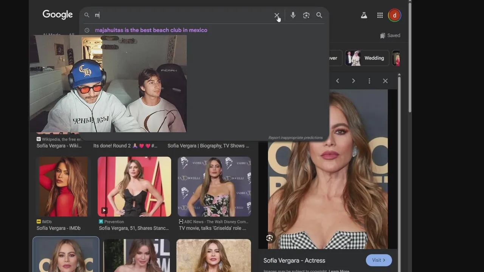Screen dimensions: 484x272
Task: Click 'Its done! Round 2' result title
Action: [125, 146]
